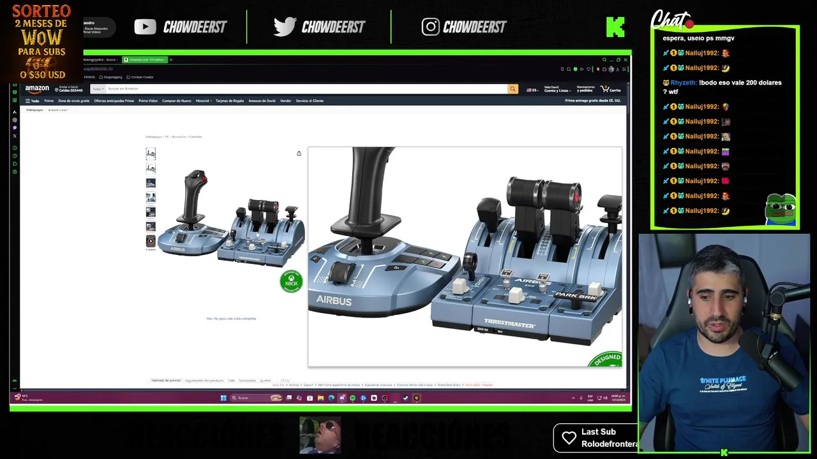Click the Amazon logo
This screenshot has height=459, width=817.
pos(37,89)
